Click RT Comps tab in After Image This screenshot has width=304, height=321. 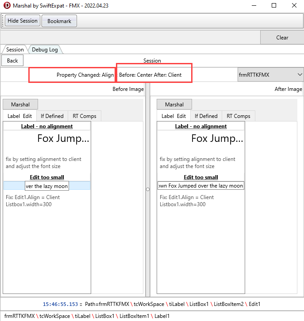click(x=239, y=116)
